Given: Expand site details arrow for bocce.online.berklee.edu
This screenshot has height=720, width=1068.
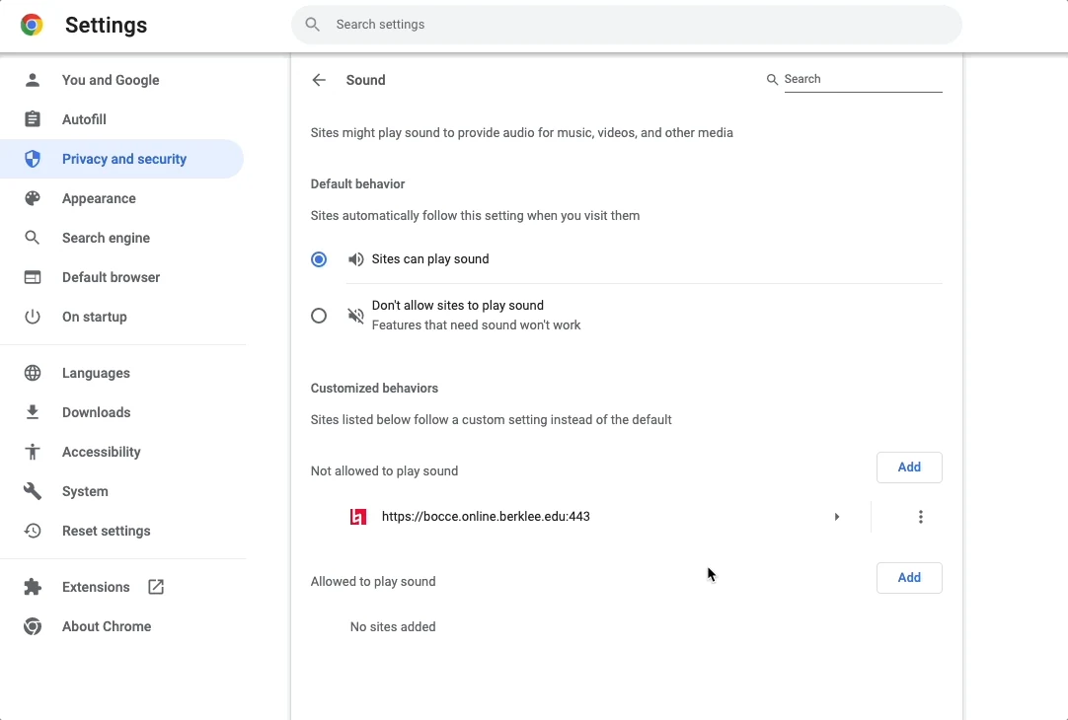Looking at the screenshot, I should pyautogui.click(x=836, y=517).
